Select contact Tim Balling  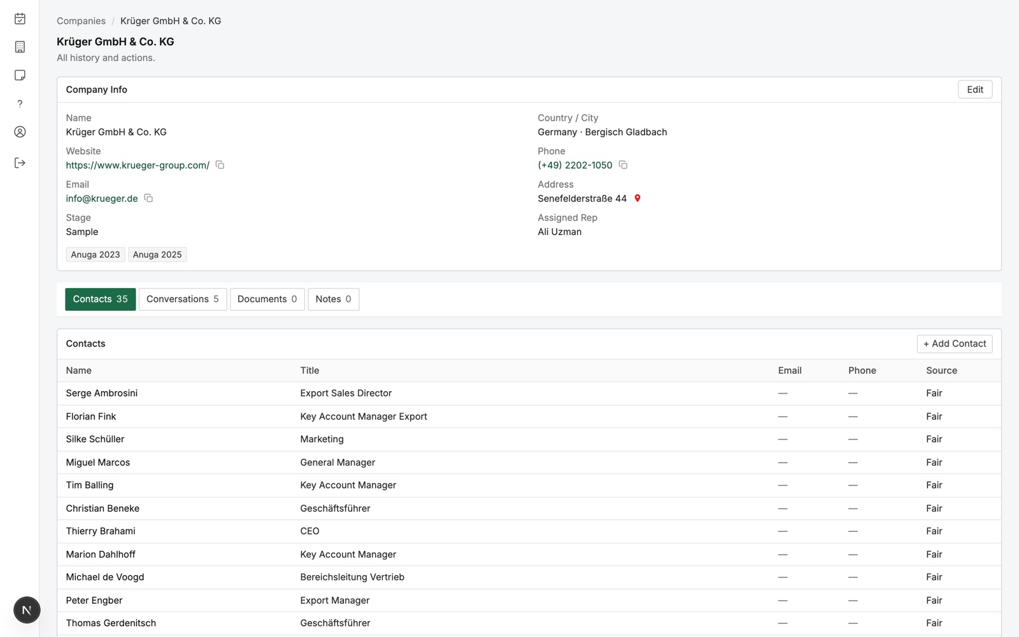click(x=89, y=485)
